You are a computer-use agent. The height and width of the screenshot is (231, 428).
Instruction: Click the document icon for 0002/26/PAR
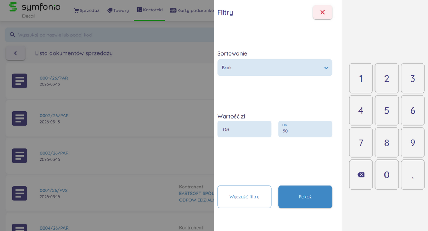[20, 119]
